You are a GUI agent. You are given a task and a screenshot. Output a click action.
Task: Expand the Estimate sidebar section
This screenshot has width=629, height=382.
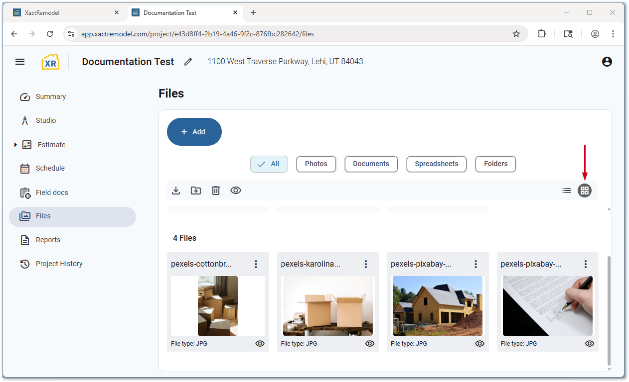click(x=15, y=145)
